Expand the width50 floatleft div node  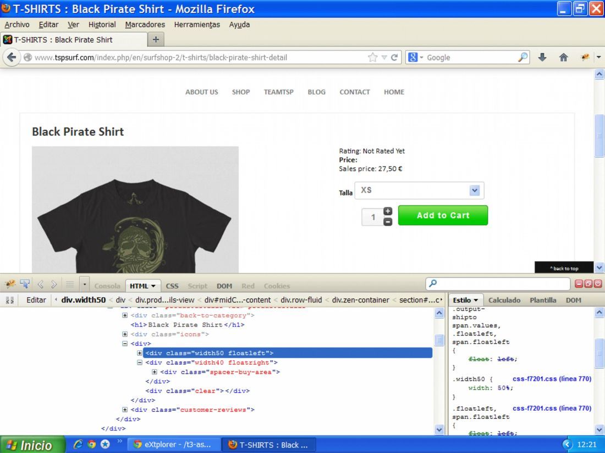tap(139, 353)
